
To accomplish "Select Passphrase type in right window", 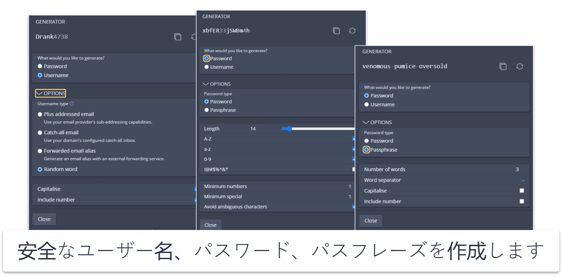I will pos(367,150).
